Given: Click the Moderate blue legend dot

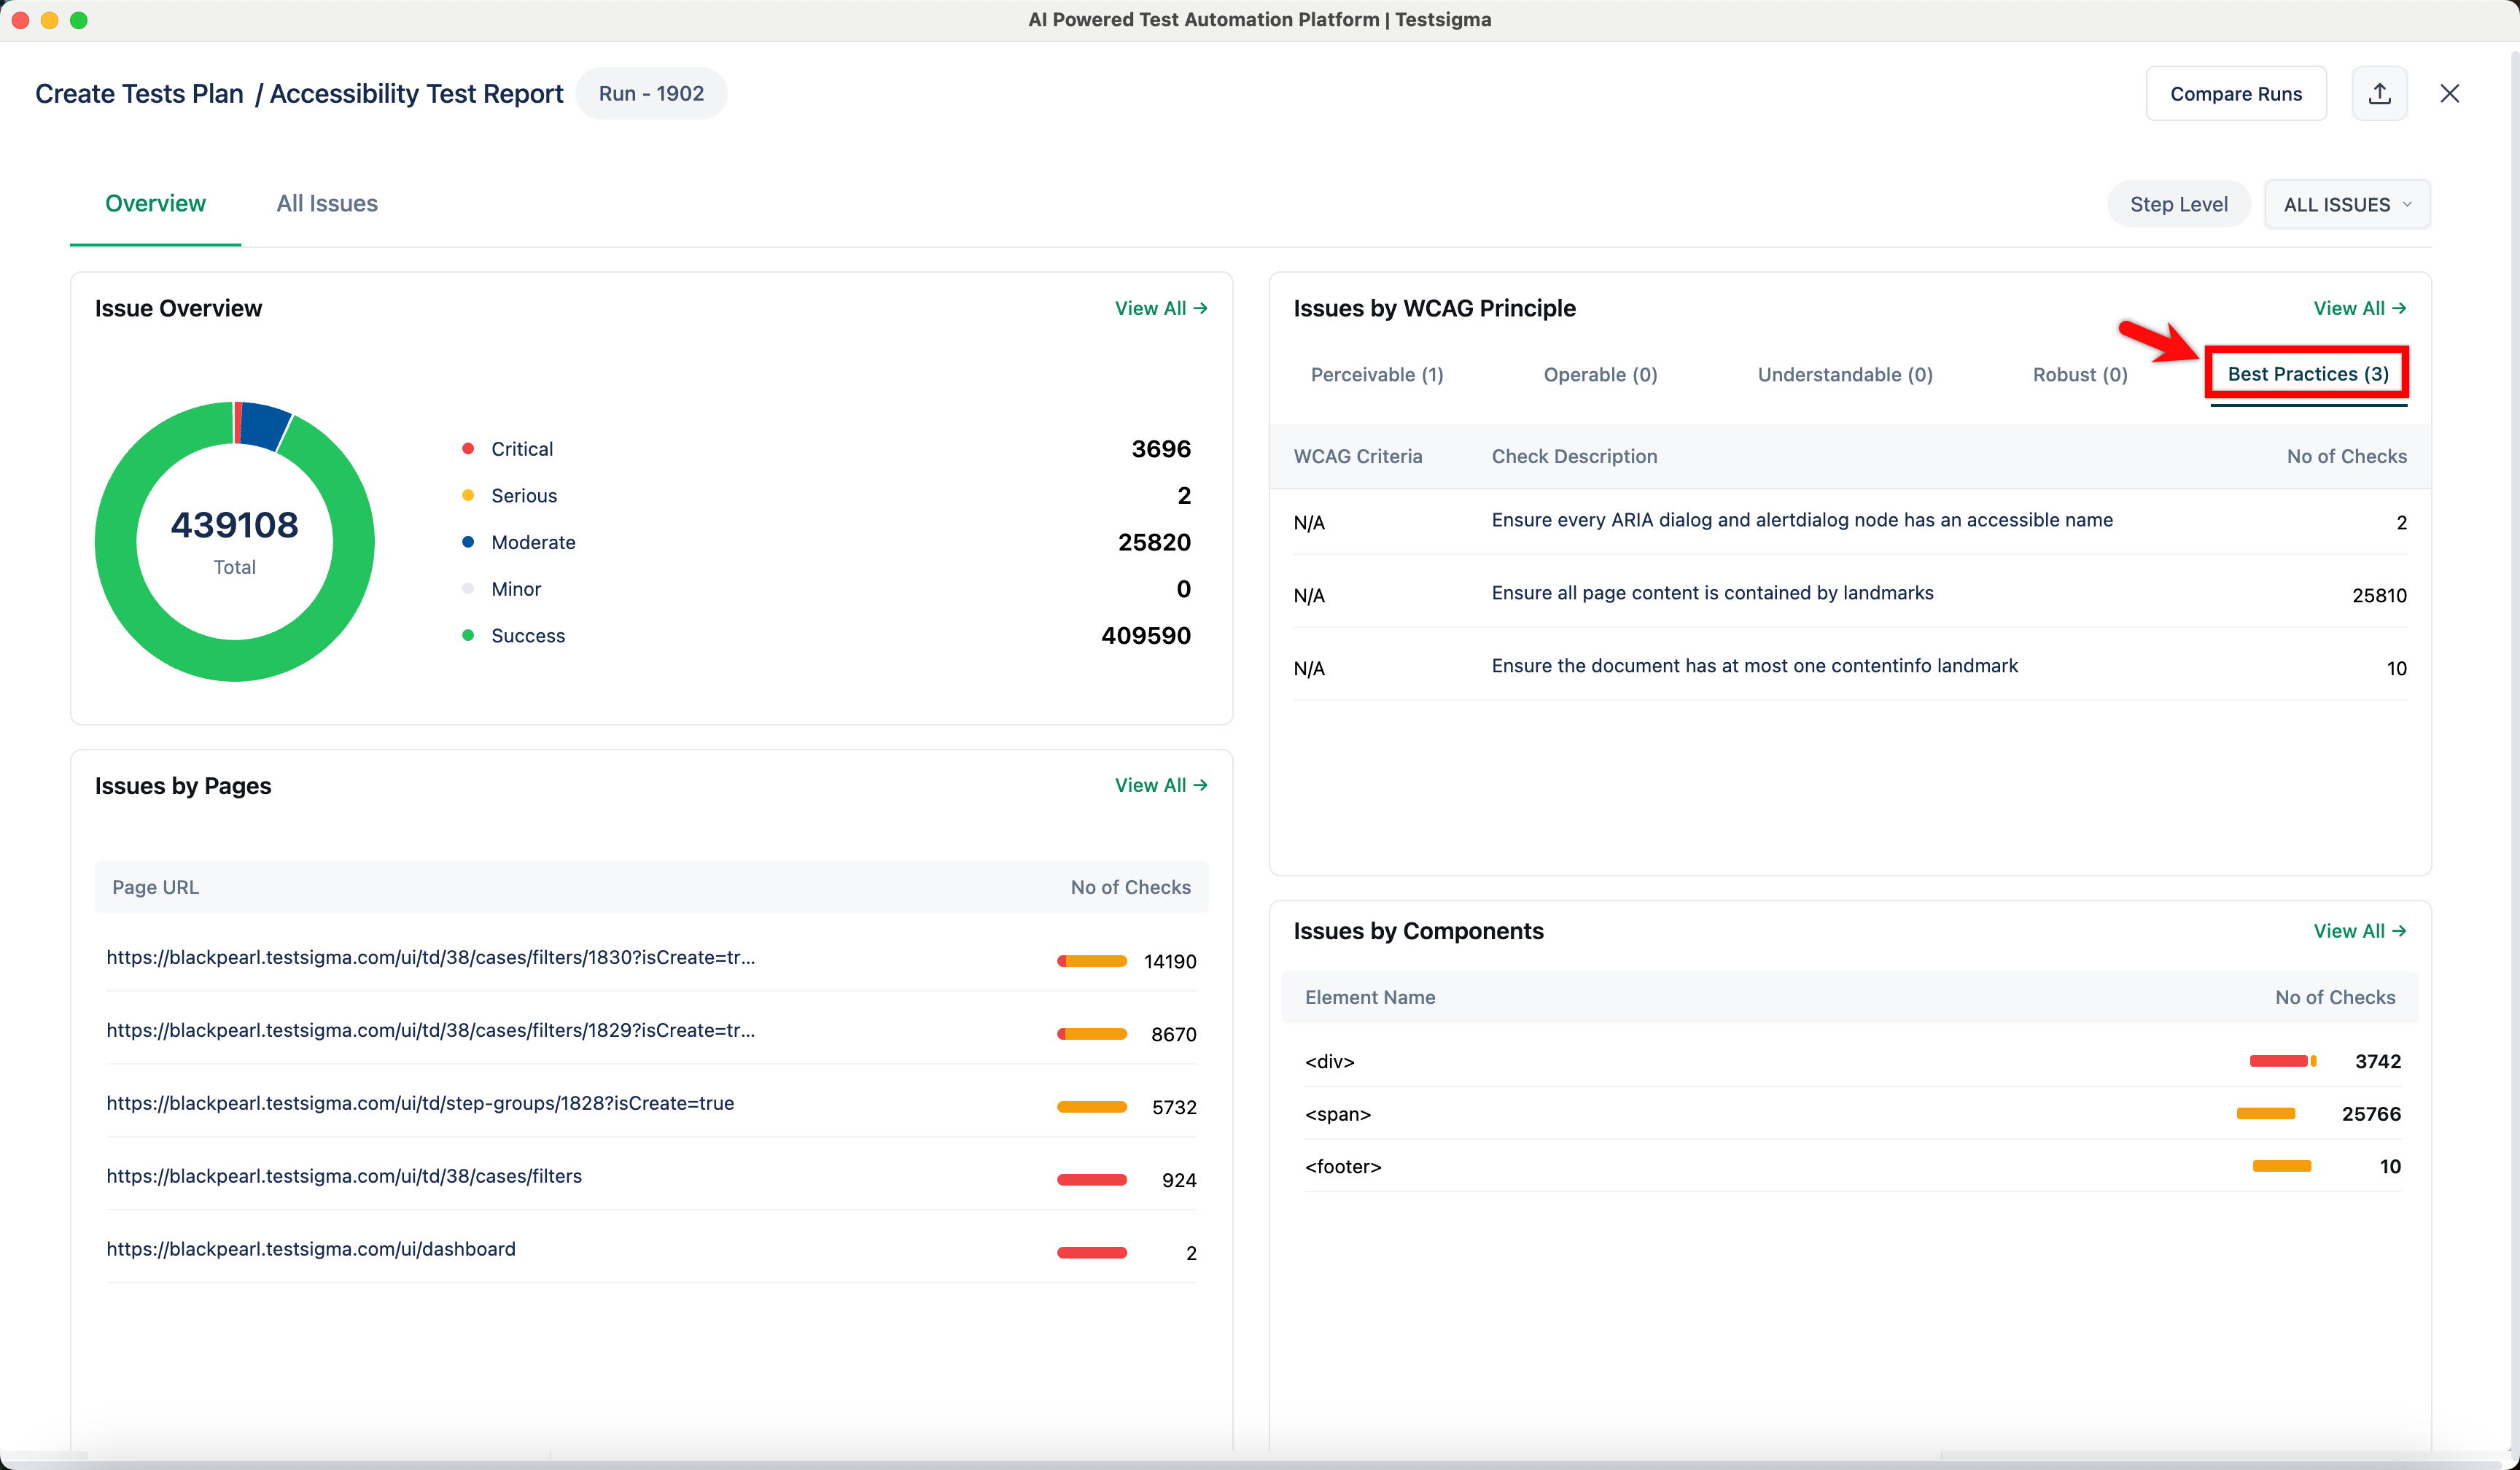Looking at the screenshot, I should click(x=467, y=542).
